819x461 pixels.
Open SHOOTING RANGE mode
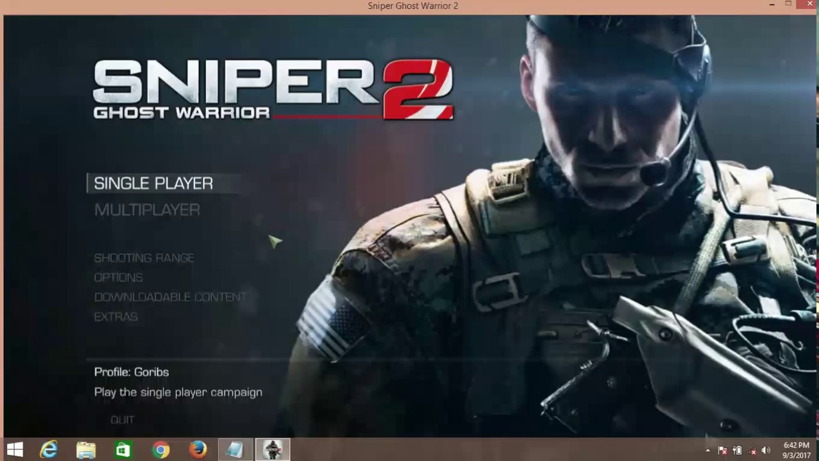click(x=144, y=258)
